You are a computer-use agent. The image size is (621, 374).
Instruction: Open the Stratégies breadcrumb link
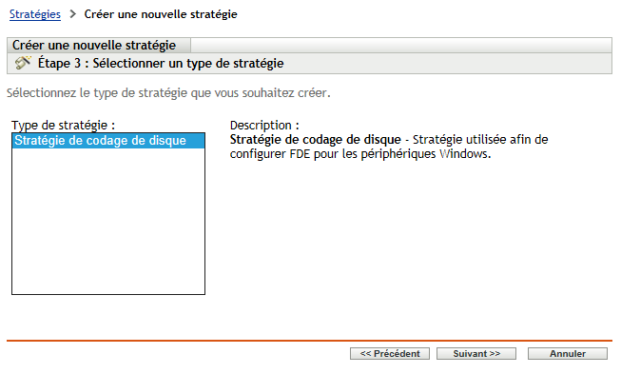[35, 14]
